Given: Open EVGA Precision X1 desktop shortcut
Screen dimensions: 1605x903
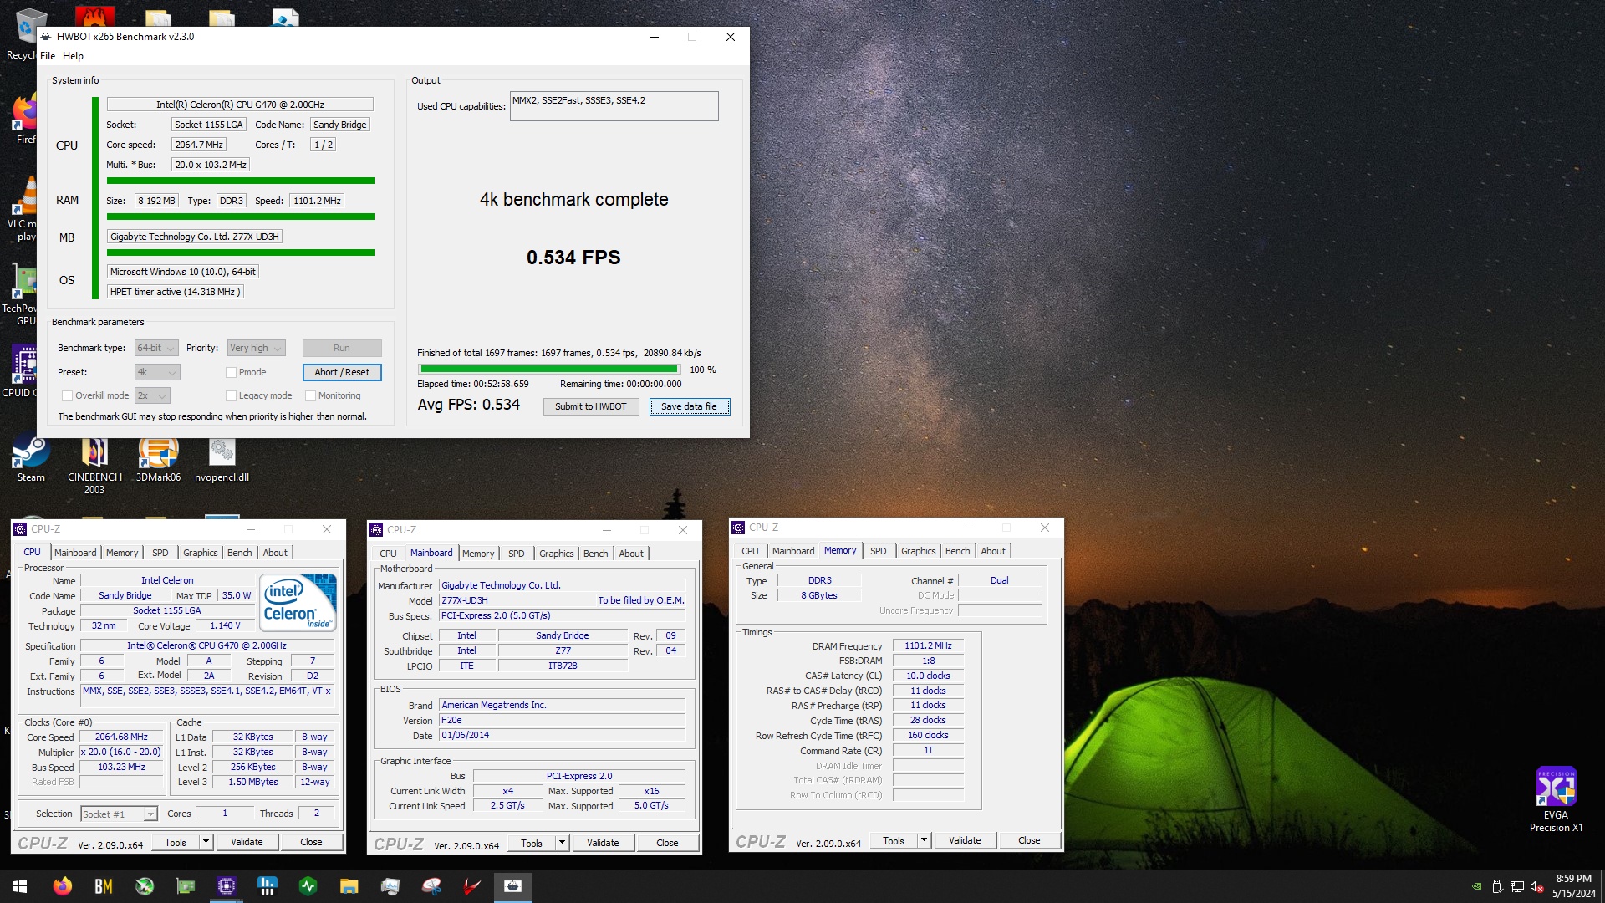Looking at the screenshot, I should coord(1556,799).
